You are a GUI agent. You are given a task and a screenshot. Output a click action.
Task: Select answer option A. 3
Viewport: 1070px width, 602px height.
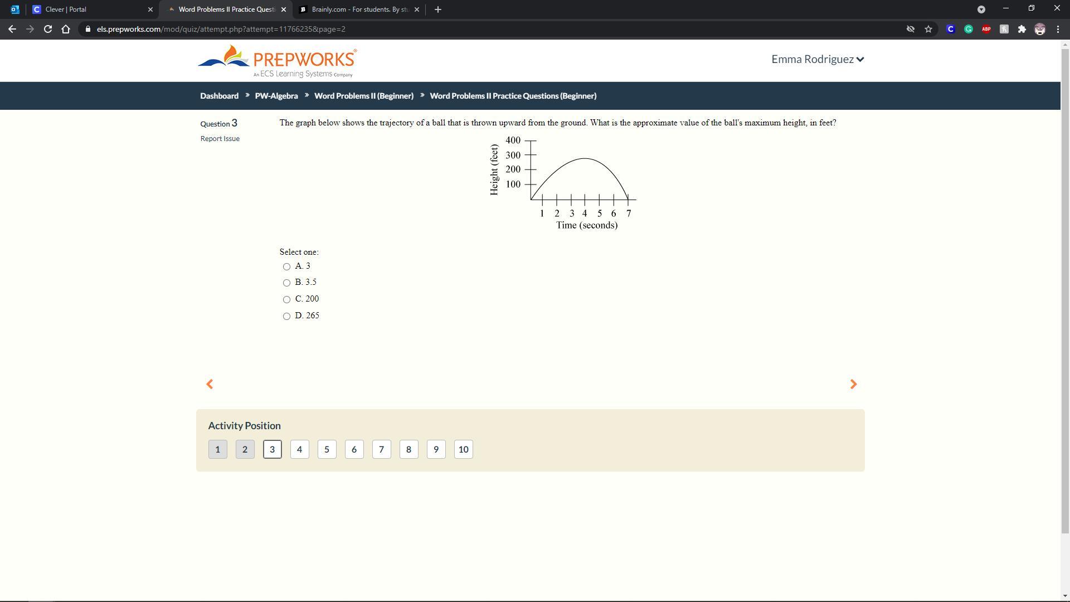(286, 266)
